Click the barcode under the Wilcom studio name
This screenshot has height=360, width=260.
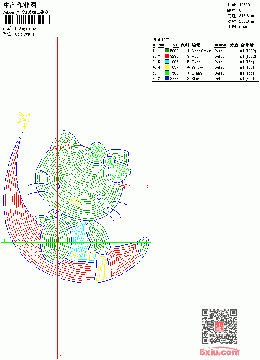tap(27, 20)
